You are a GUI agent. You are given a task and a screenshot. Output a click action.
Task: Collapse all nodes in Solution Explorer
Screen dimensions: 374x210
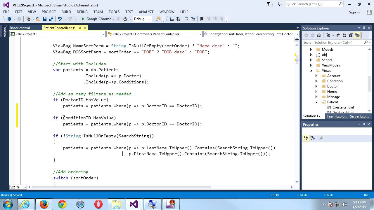351,35
